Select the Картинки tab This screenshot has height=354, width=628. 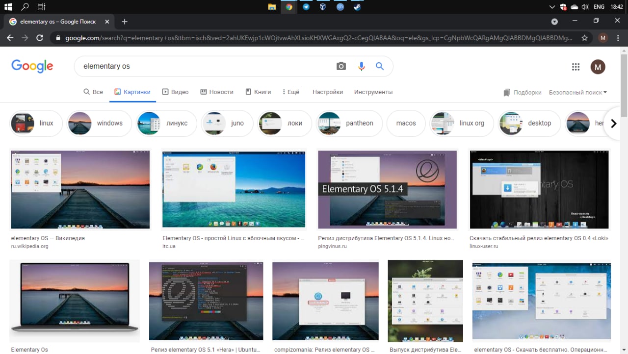[132, 92]
